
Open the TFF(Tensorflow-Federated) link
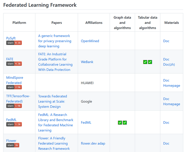18,99
